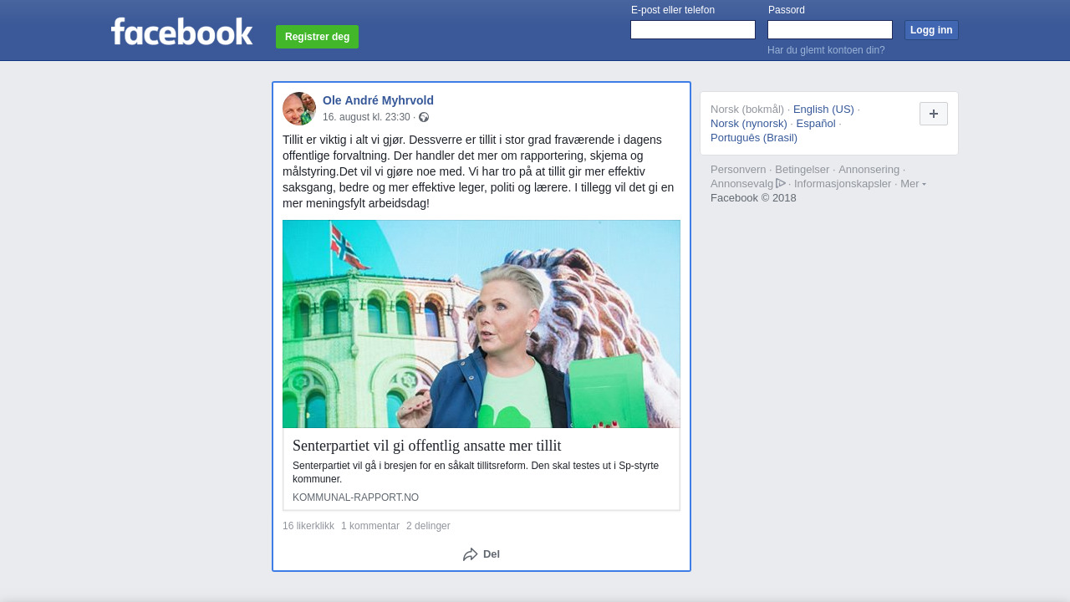Open Har du glemt kontoen din link
Image resolution: width=1070 pixels, height=602 pixels.
(826, 50)
